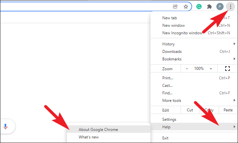Open Find... from the menu
The image size is (238, 143).
click(x=194, y=93)
